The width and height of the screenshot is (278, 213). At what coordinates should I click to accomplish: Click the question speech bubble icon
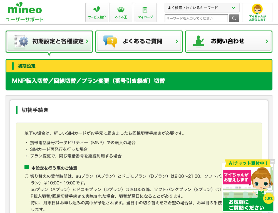coord(110,42)
